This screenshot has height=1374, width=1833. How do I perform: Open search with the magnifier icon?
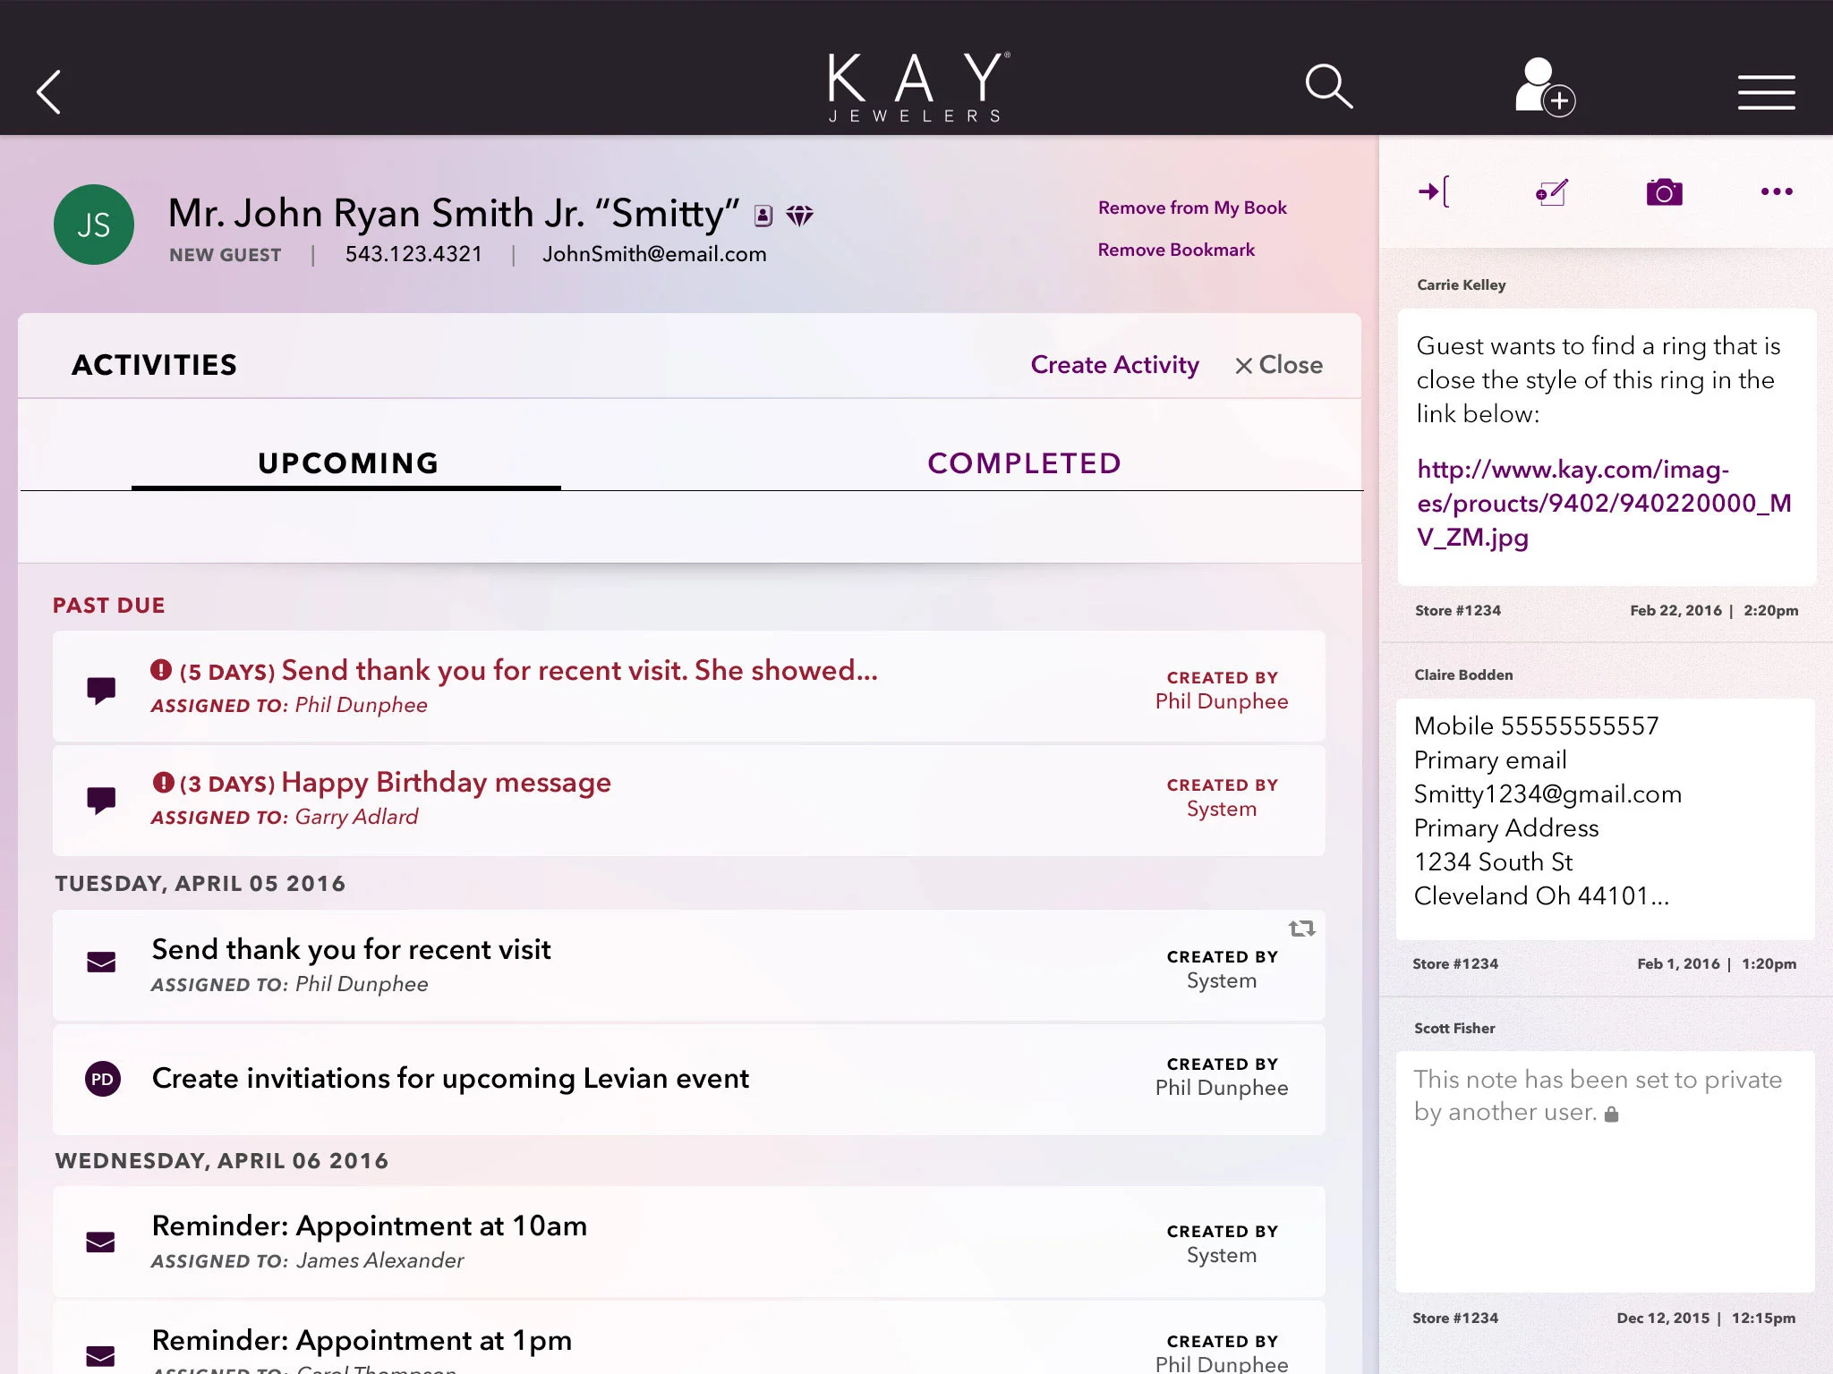point(1328,87)
